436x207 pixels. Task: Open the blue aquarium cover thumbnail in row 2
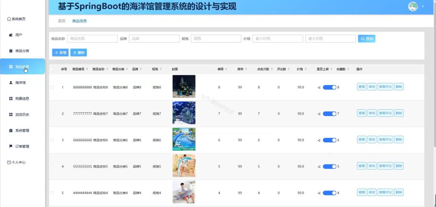coord(184,113)
